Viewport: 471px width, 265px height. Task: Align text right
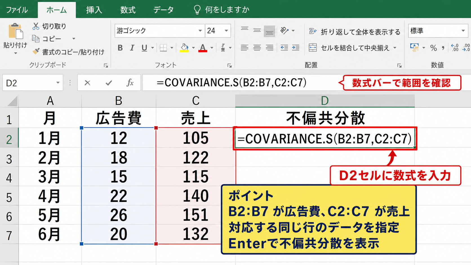coord(270,48)
